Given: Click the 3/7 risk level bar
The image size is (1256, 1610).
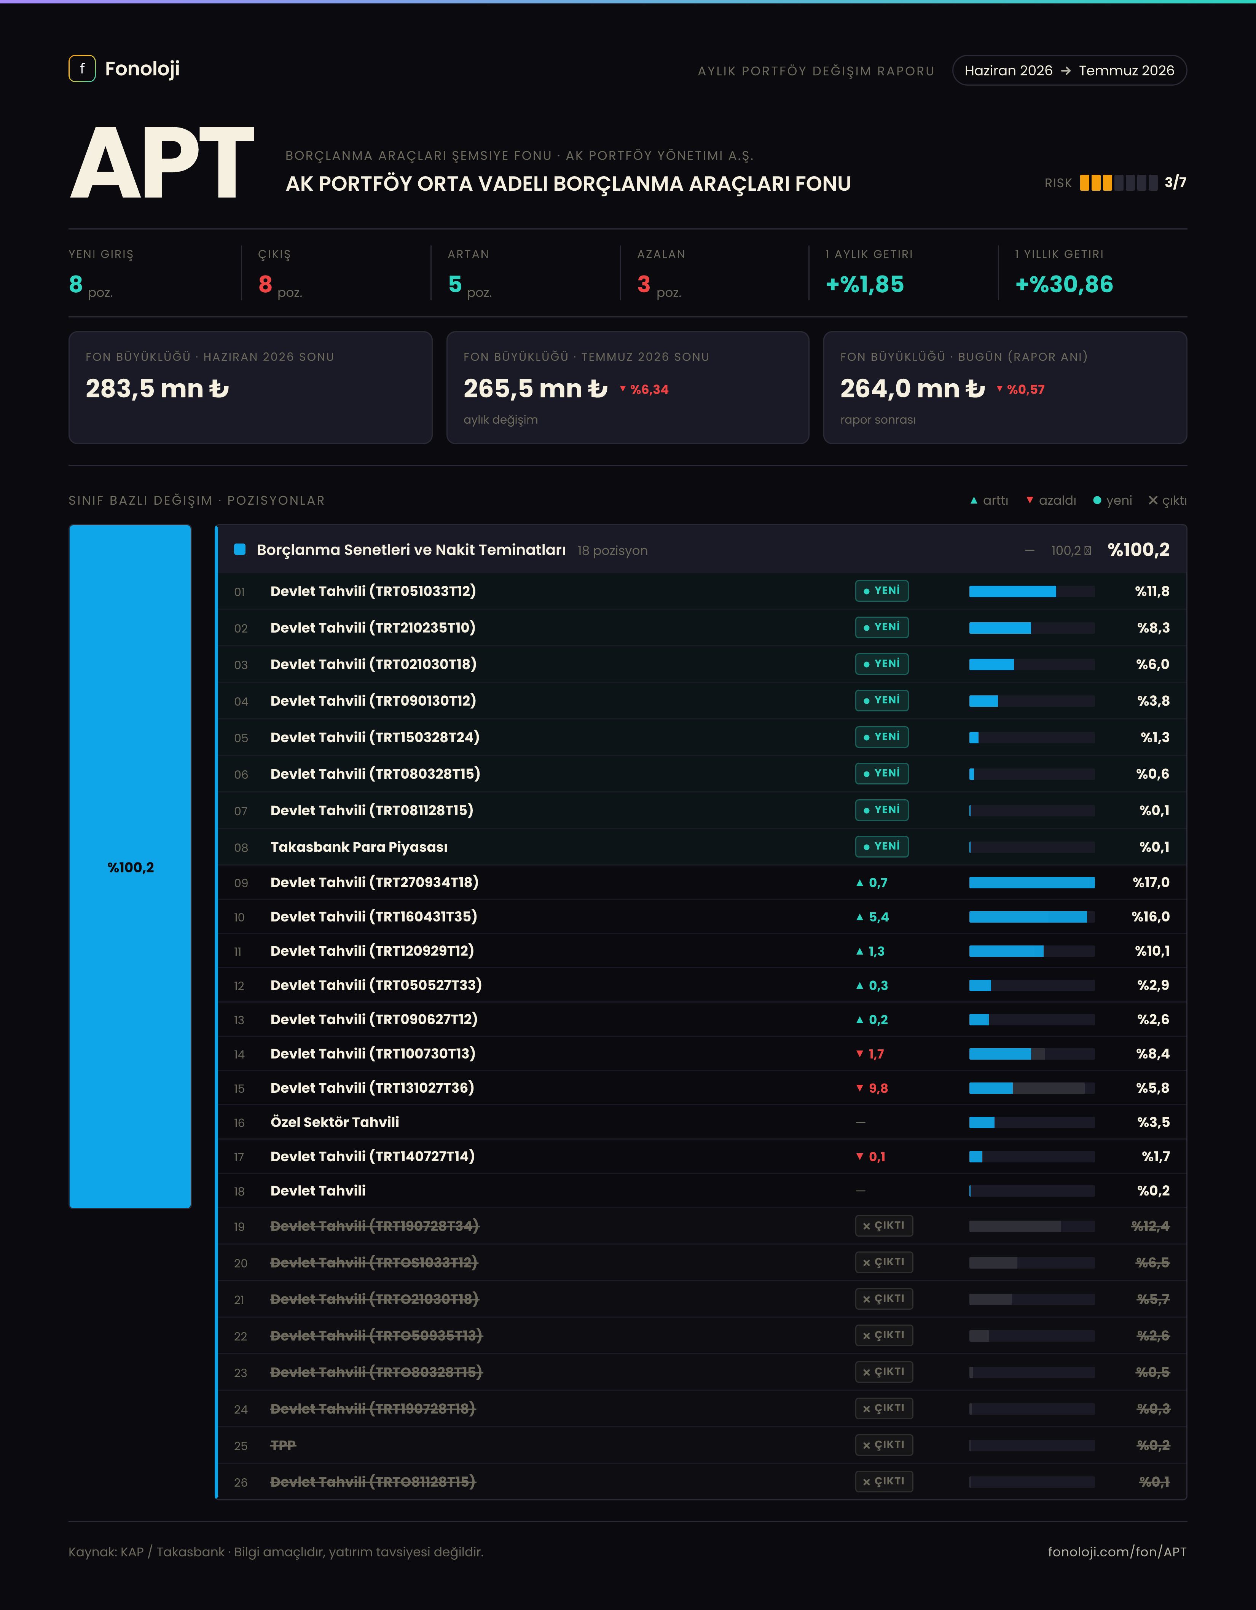Looking at the screenshot, I should pyautogui.click(x=1118, y=183).
